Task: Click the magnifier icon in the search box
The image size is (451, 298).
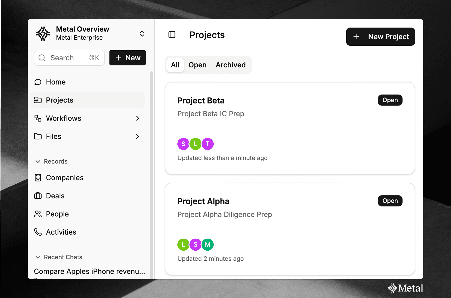Action: point(42,58)
